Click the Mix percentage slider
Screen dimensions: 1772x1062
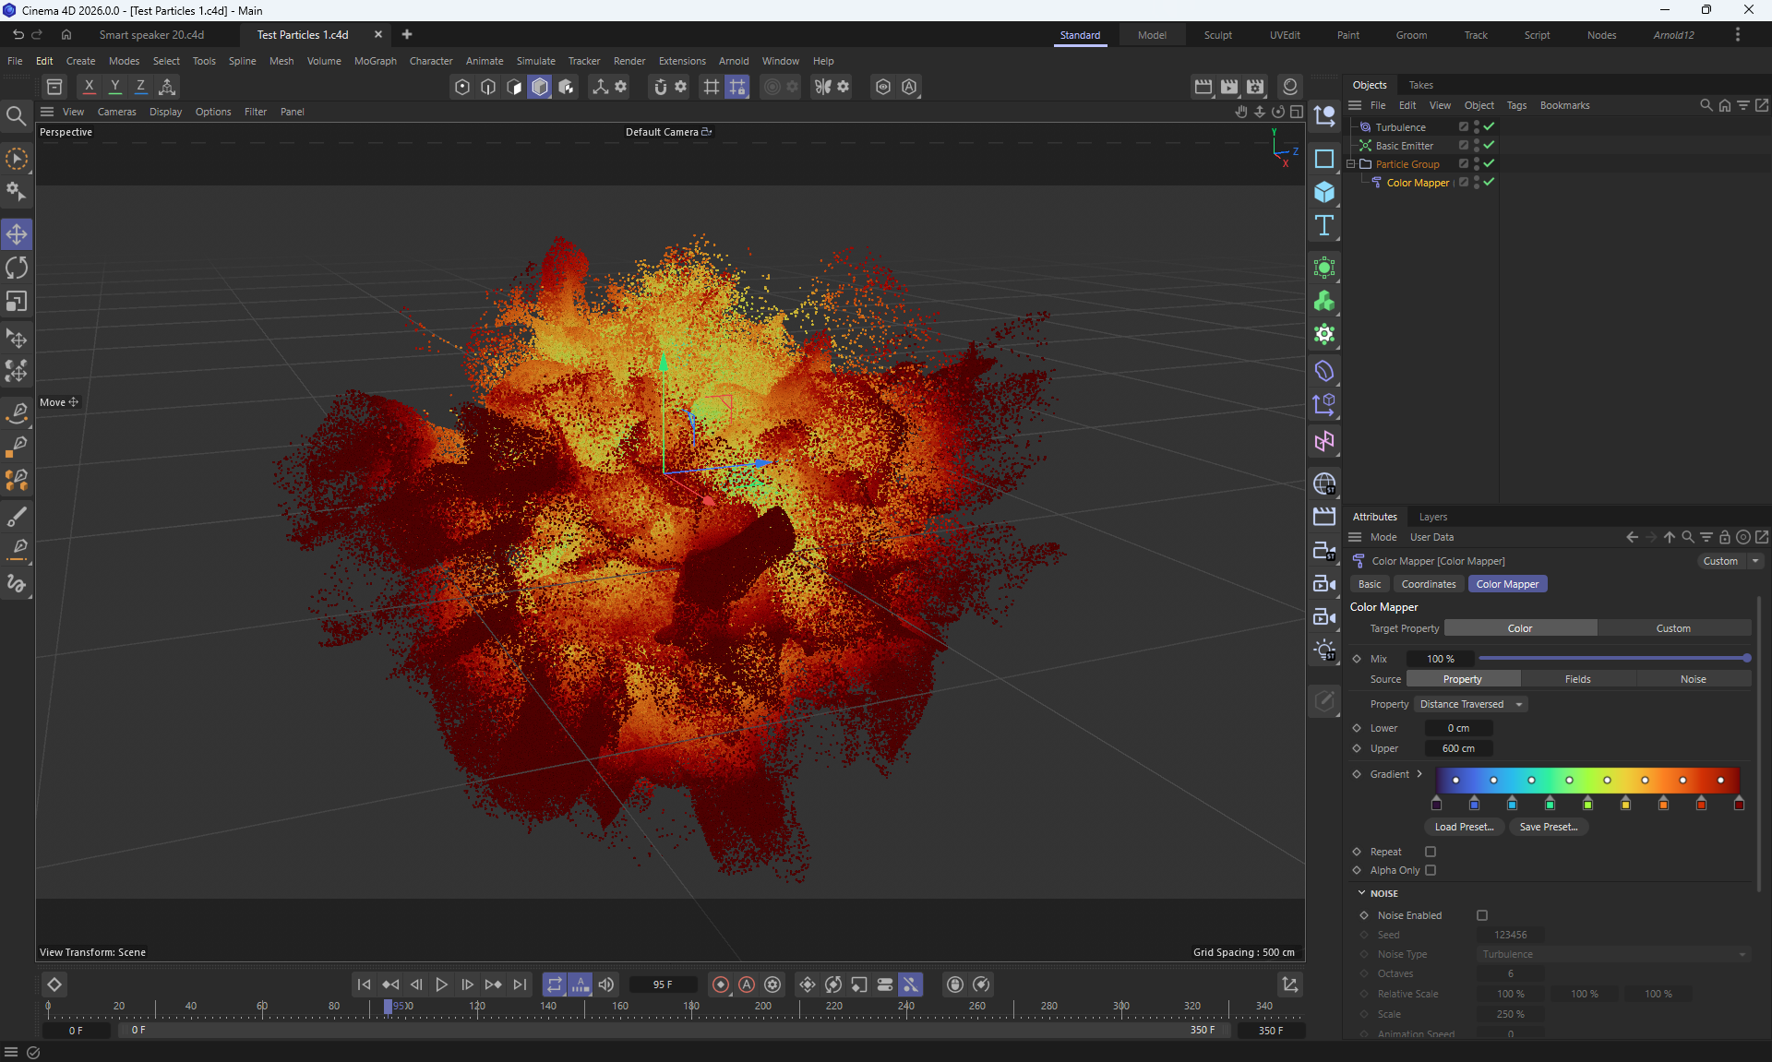(x=1612, y=659)
